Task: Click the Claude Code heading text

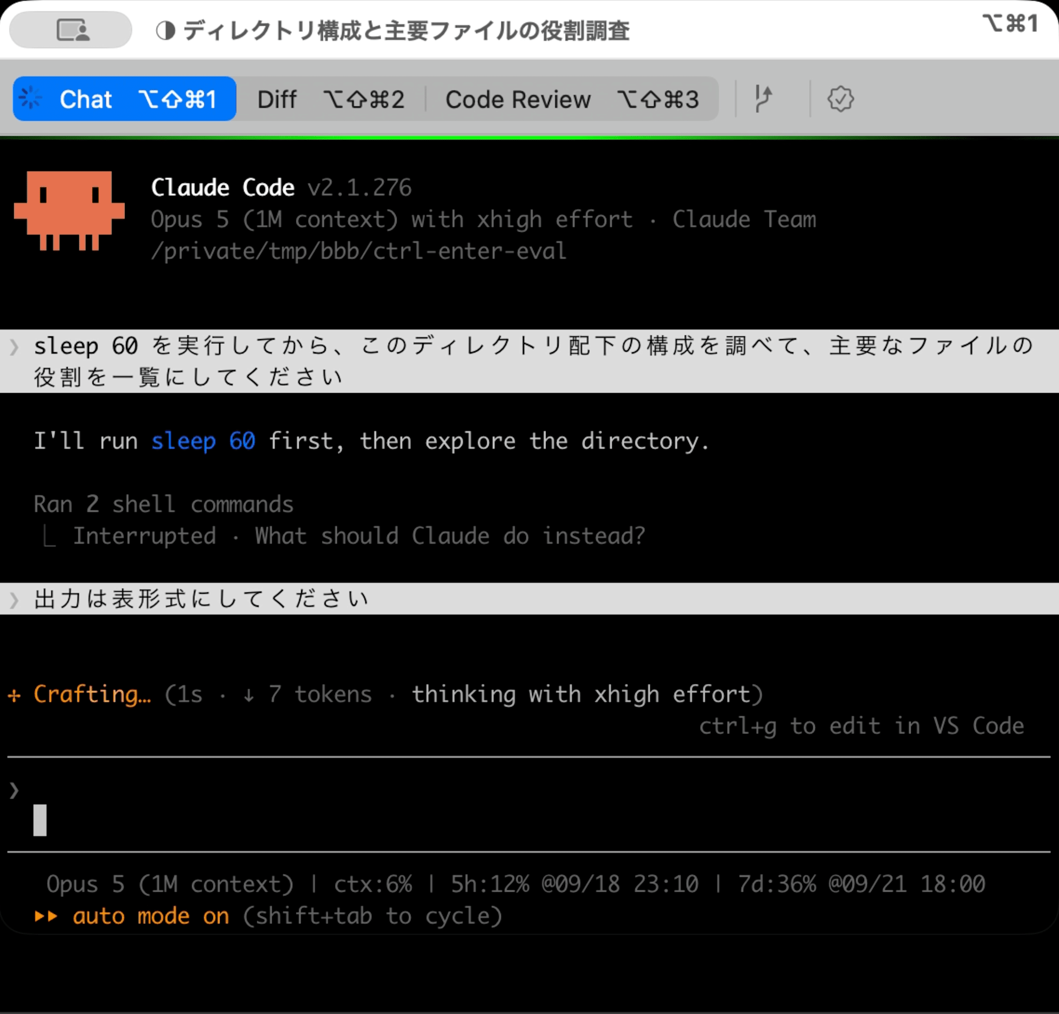Action: pos(222,188)
